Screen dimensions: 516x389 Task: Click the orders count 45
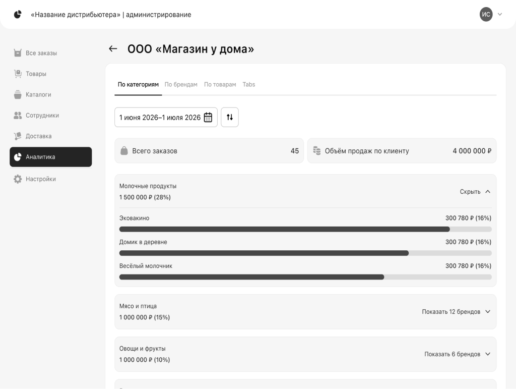294,151
